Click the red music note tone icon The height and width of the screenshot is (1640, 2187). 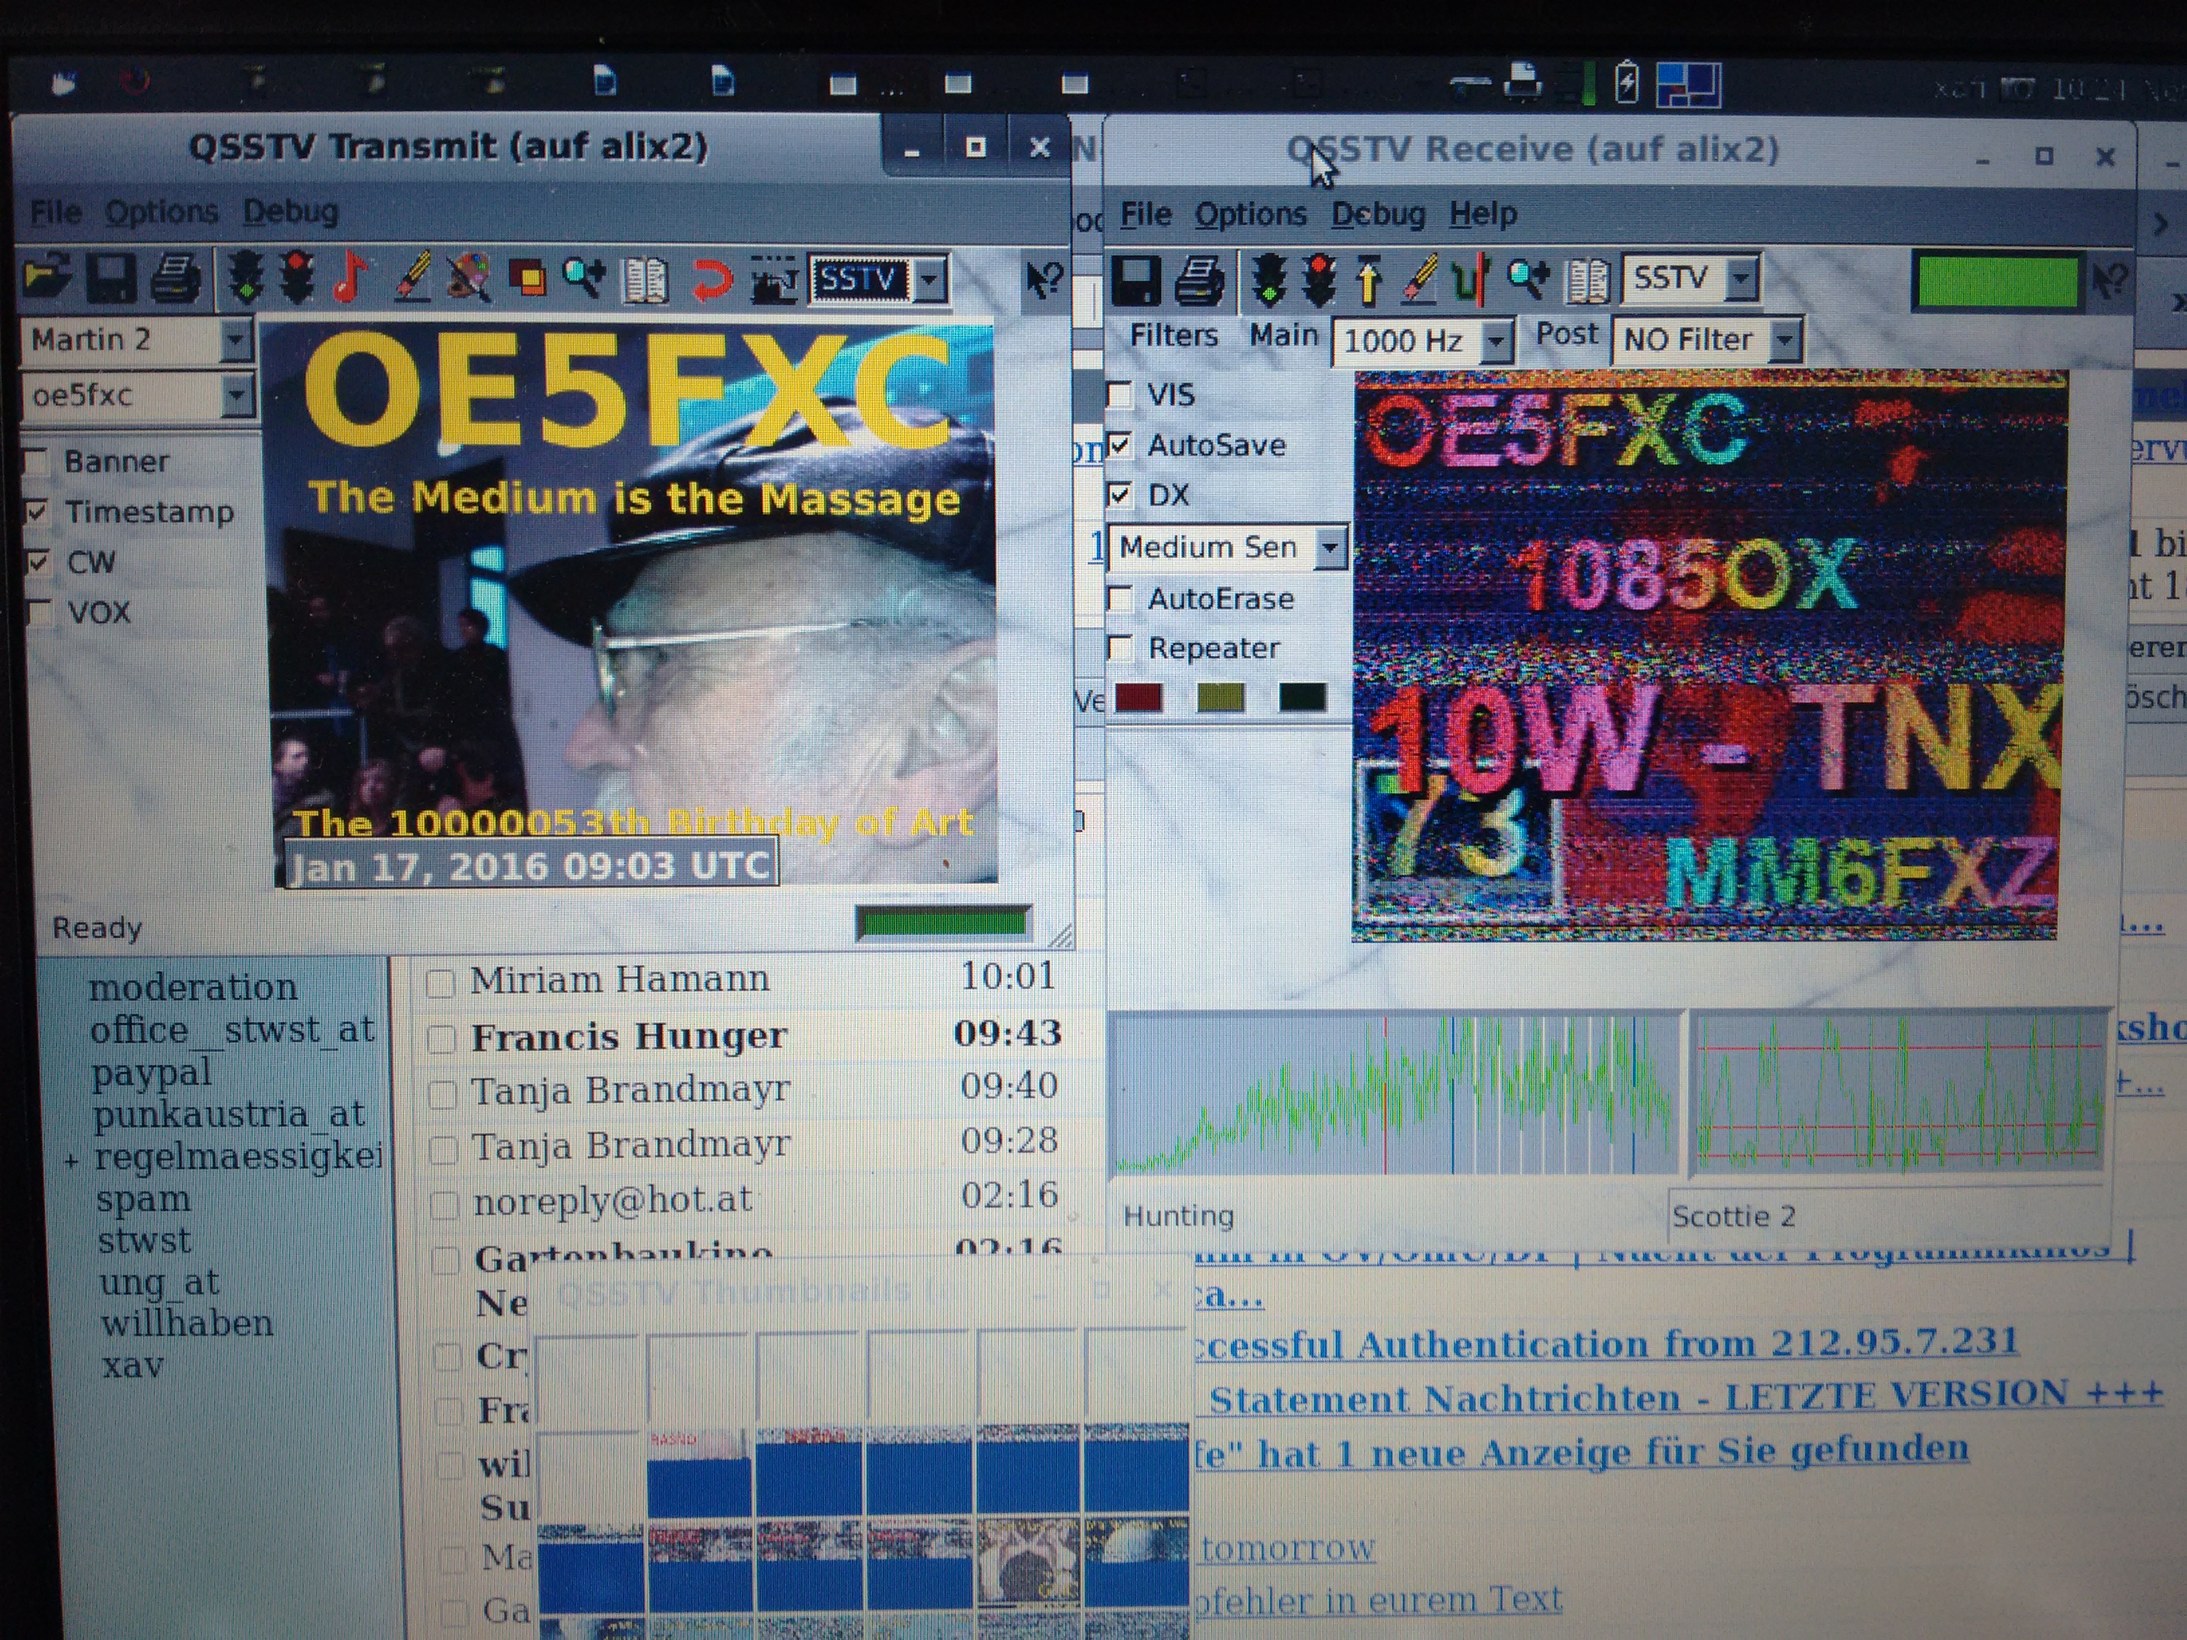tap(350, 278)
